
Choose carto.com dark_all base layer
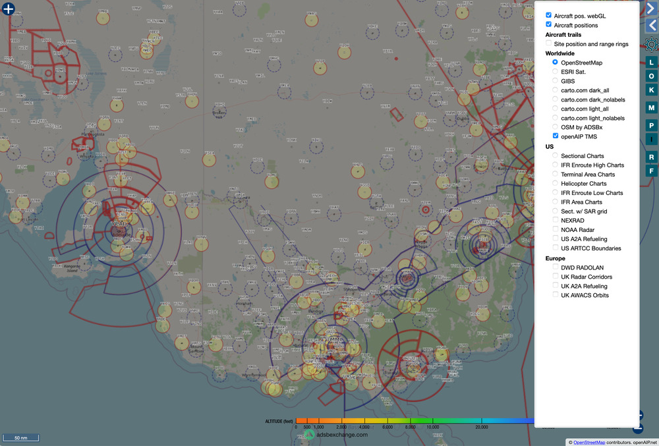point(556,90)
